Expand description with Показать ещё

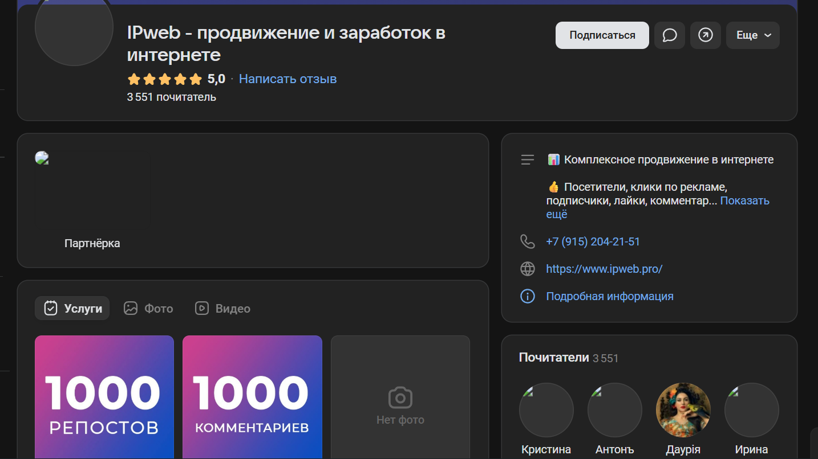point(744,201)
